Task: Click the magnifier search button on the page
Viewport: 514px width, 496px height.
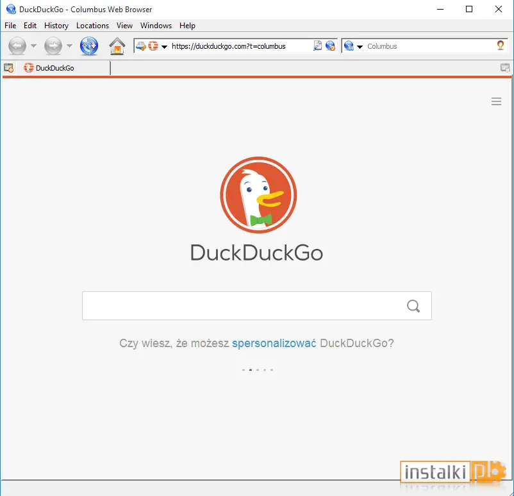Action: coord(413,306)
